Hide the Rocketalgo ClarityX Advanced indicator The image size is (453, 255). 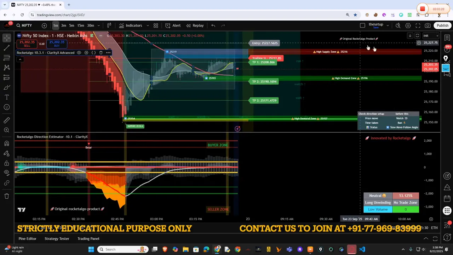tap(79, 53)
